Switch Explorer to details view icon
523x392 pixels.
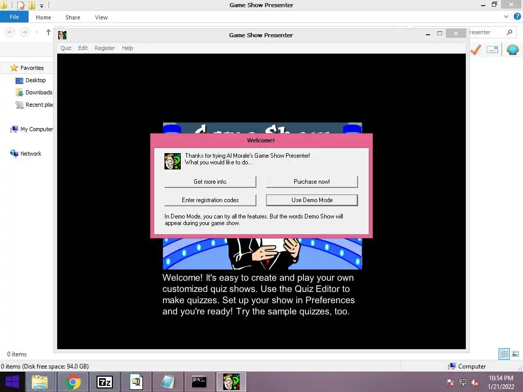504,354
